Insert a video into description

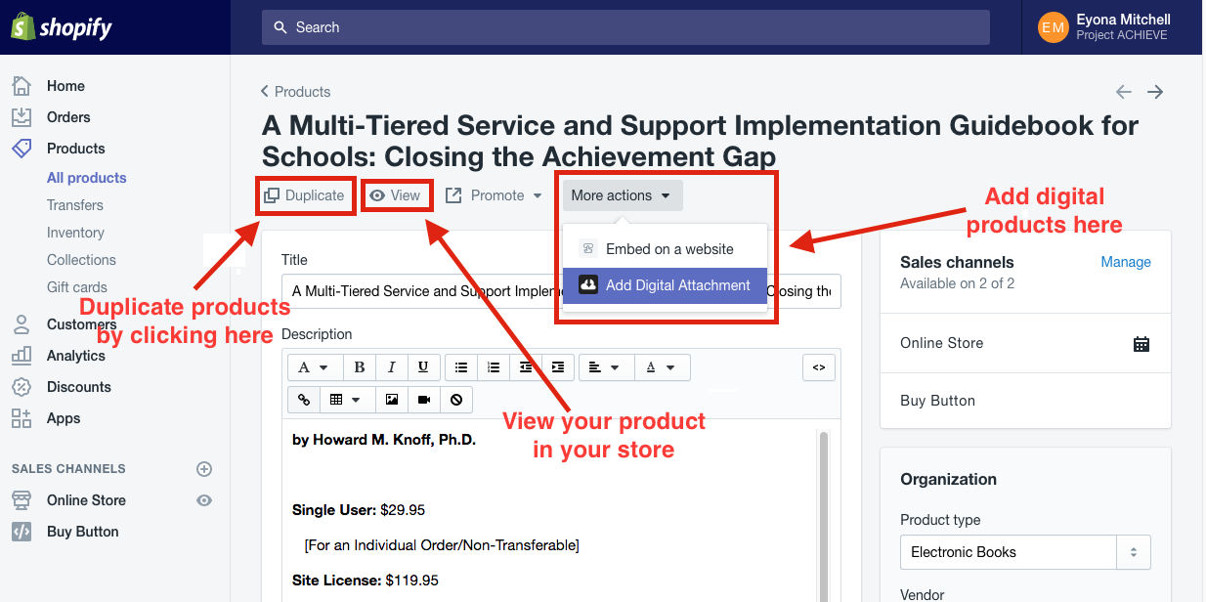424,400
